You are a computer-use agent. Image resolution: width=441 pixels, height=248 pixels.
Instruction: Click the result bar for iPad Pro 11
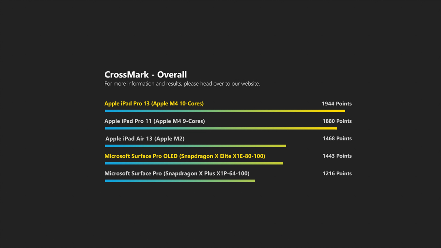click(x=221, y=128)
